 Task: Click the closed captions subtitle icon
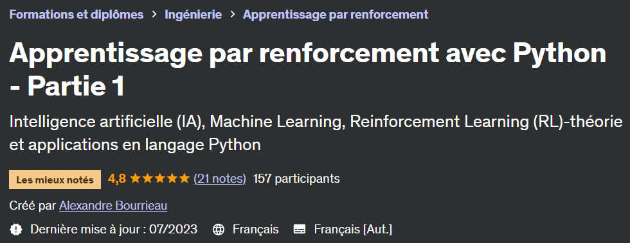[x=300, y=230]
